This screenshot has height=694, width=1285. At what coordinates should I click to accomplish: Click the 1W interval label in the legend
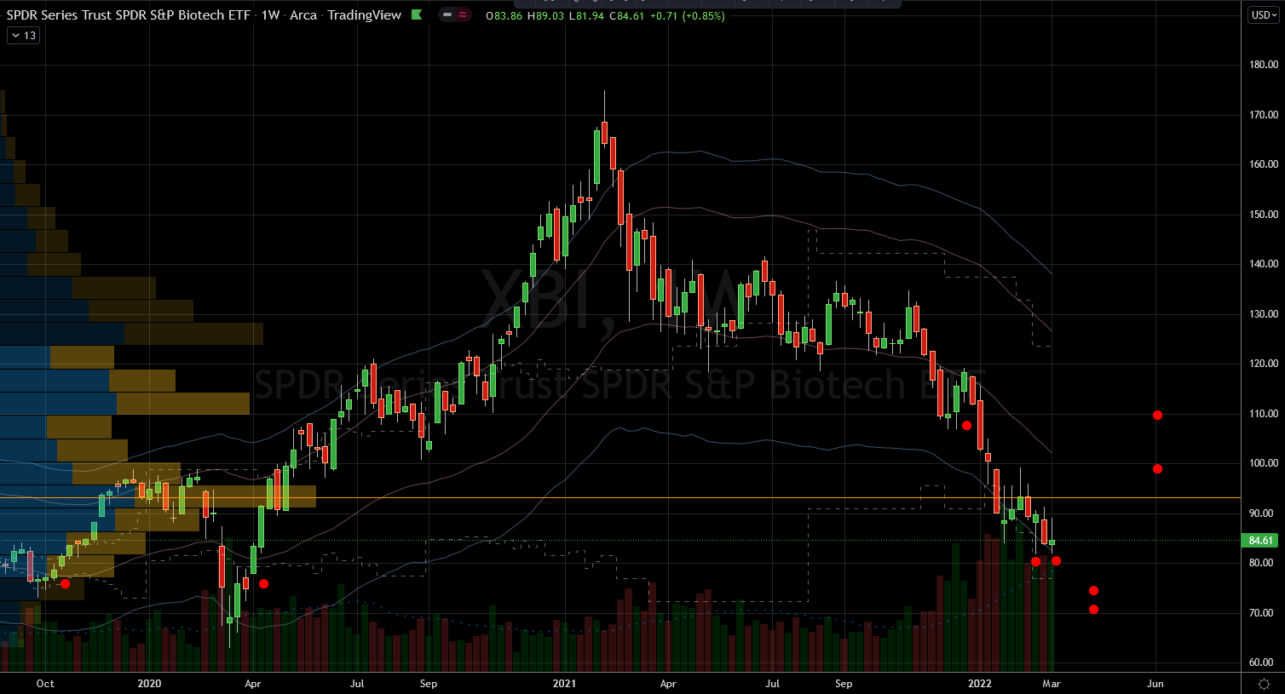tap(268, 15)
